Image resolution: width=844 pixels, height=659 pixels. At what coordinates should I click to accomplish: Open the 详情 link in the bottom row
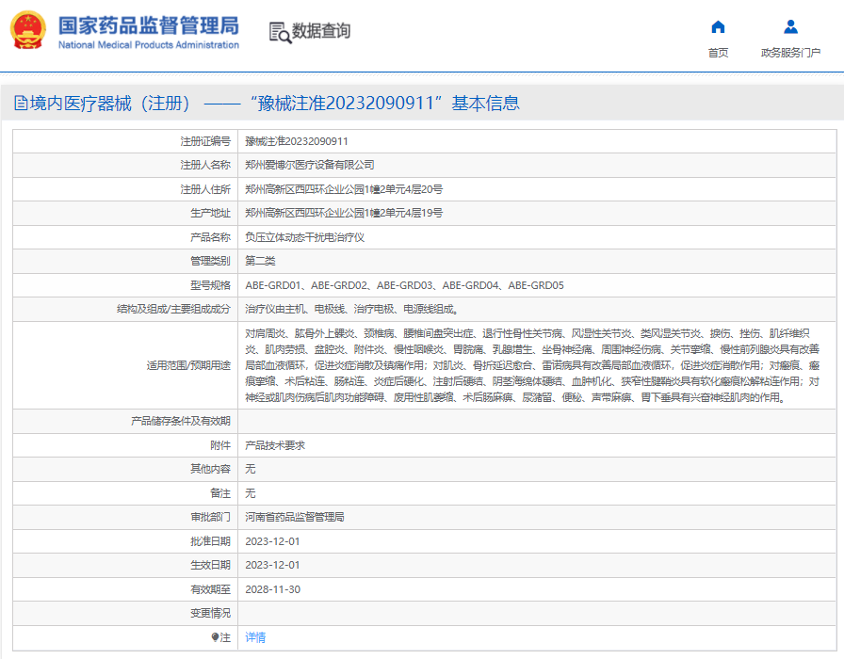(255, 637)
